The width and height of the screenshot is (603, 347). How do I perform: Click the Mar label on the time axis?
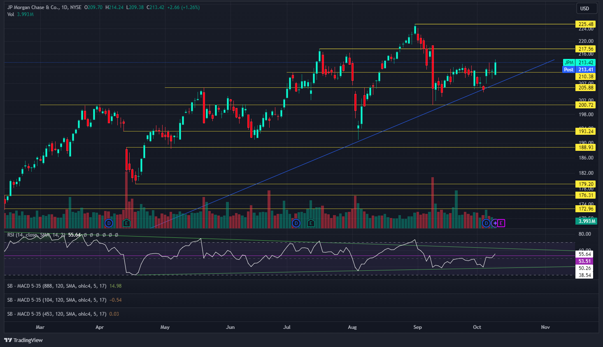40,327
